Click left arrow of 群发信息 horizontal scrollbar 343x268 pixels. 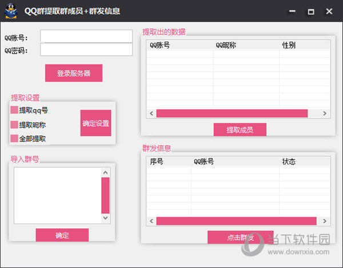(x=151, y=221)
